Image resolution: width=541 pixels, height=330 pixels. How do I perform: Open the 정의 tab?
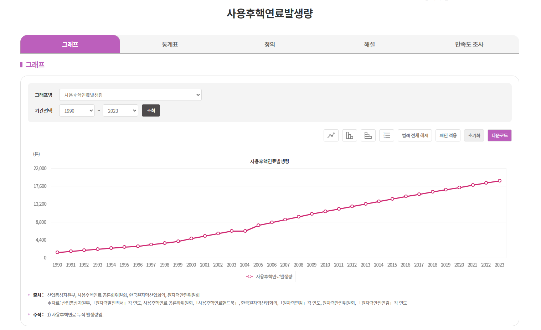[x=270, y=44]
